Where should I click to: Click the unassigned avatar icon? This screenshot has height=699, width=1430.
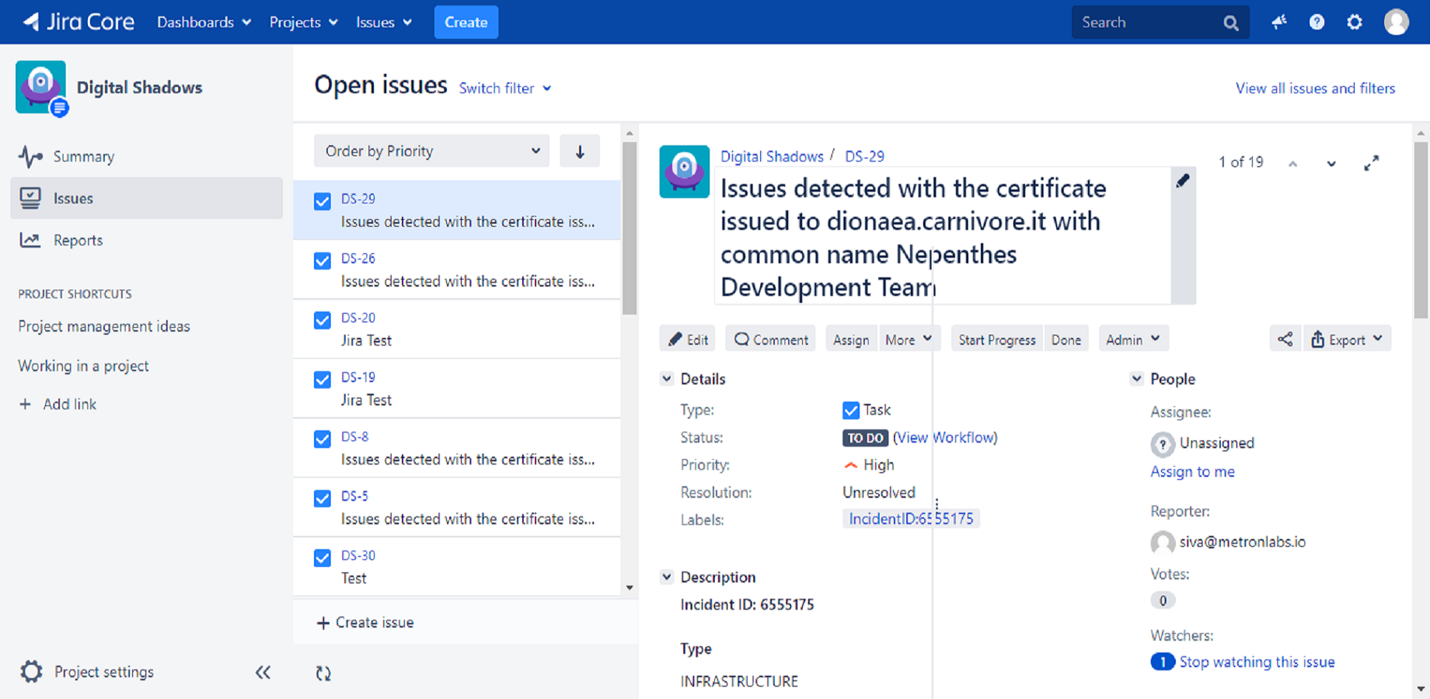pyautogui.click(x=1162, y=444)
